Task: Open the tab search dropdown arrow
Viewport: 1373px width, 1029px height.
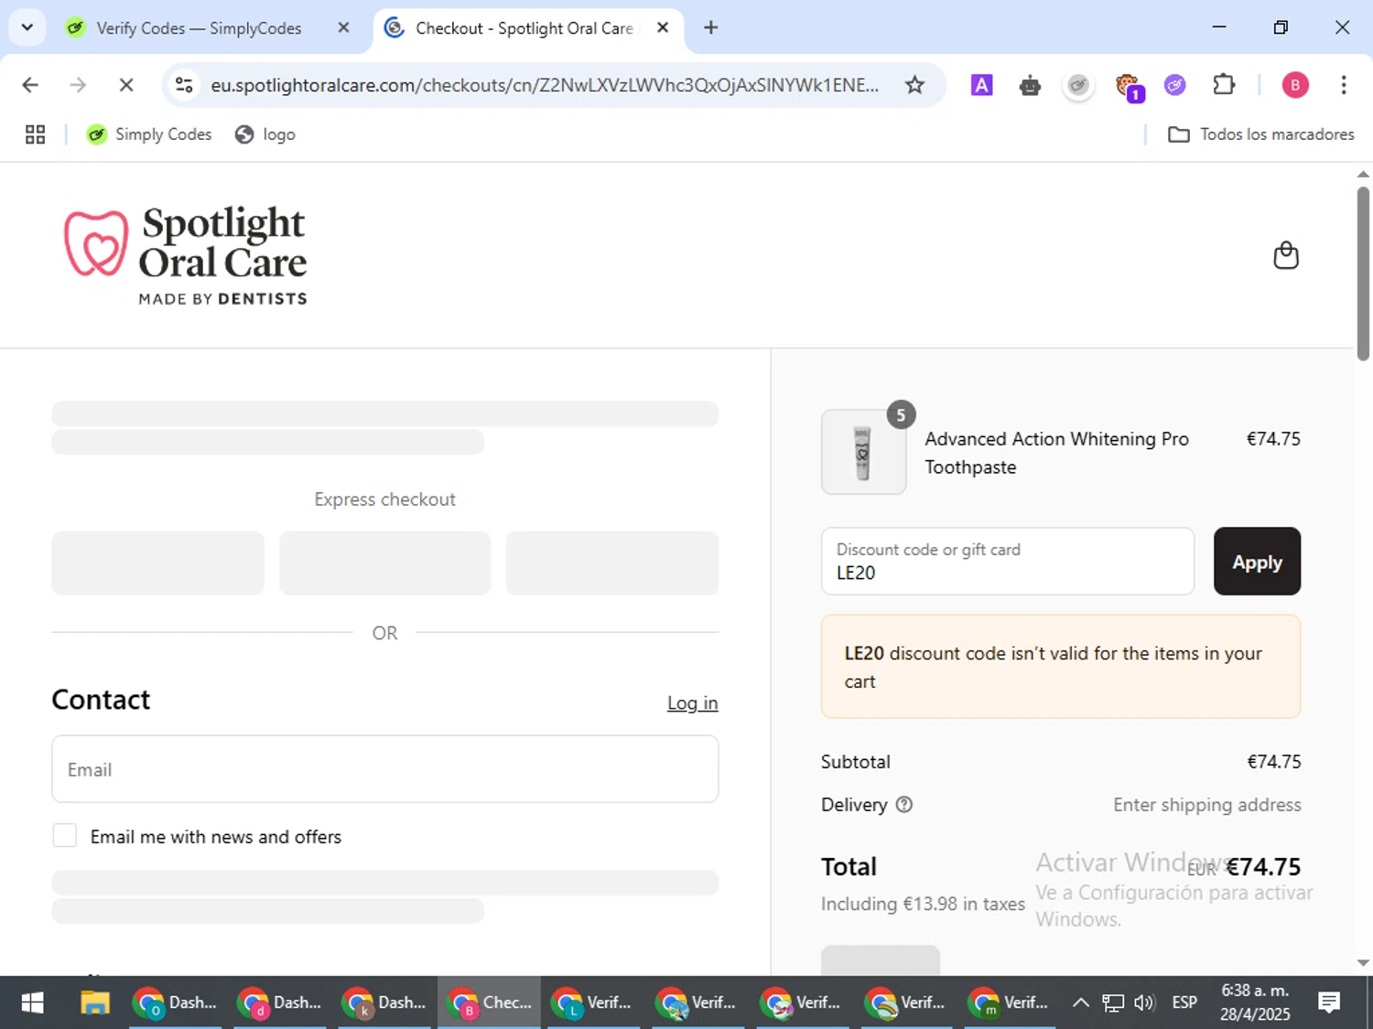Action: [27, 27]
